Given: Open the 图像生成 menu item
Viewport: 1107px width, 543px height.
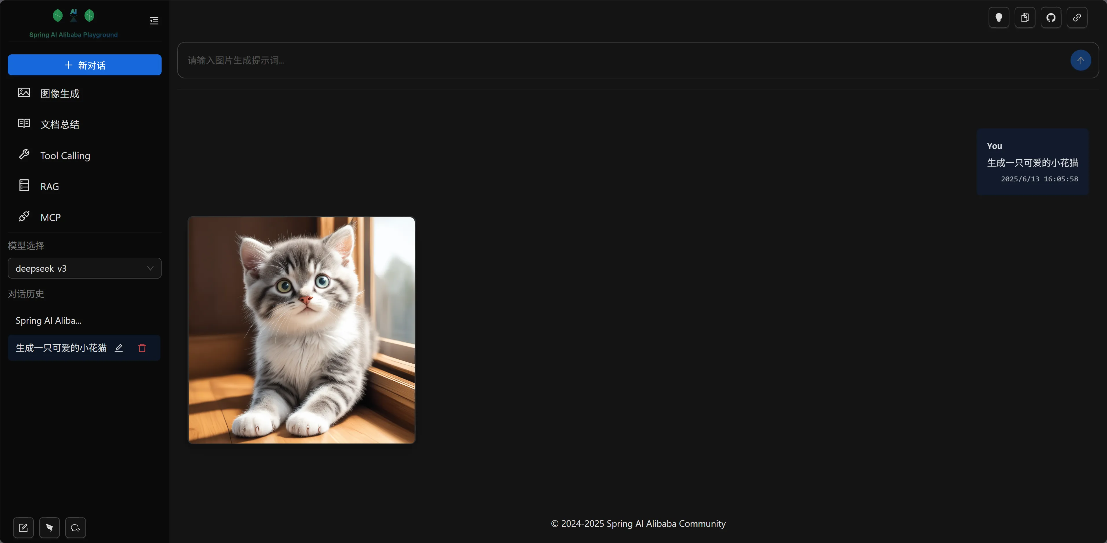Looking at the screenshot, I should [x=85, y=93].
